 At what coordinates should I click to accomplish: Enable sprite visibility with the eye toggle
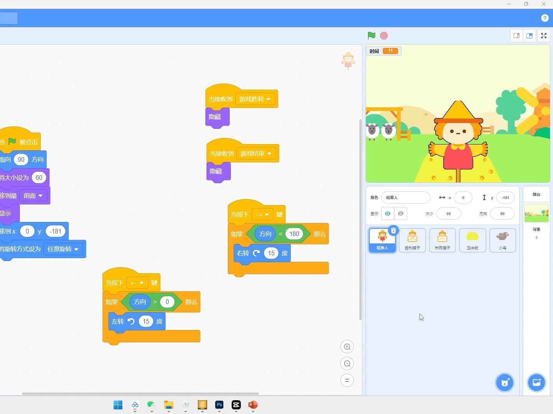(387, 214)
